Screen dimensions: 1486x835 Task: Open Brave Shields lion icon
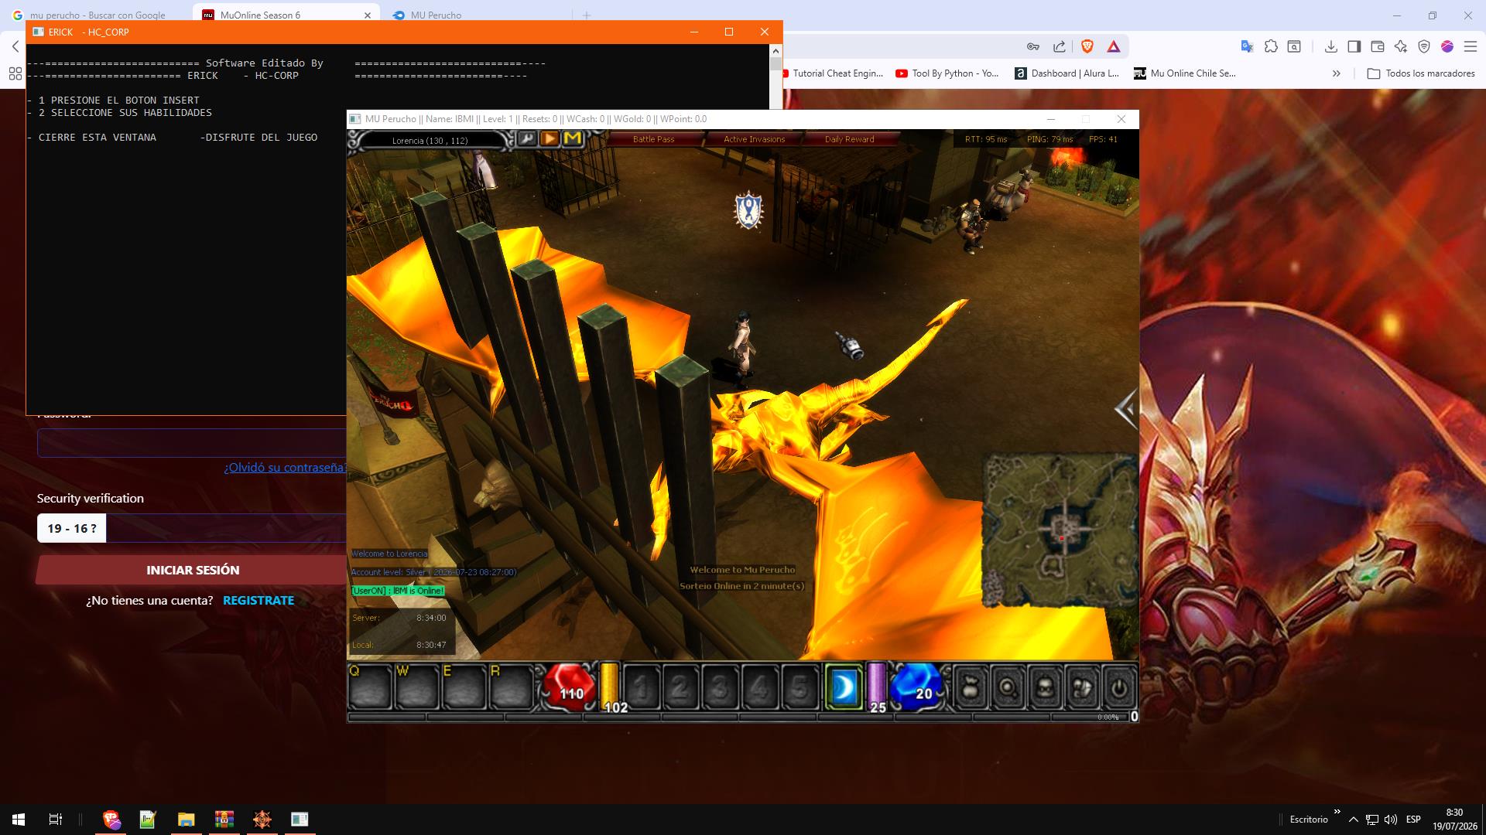coord(1087,46)
